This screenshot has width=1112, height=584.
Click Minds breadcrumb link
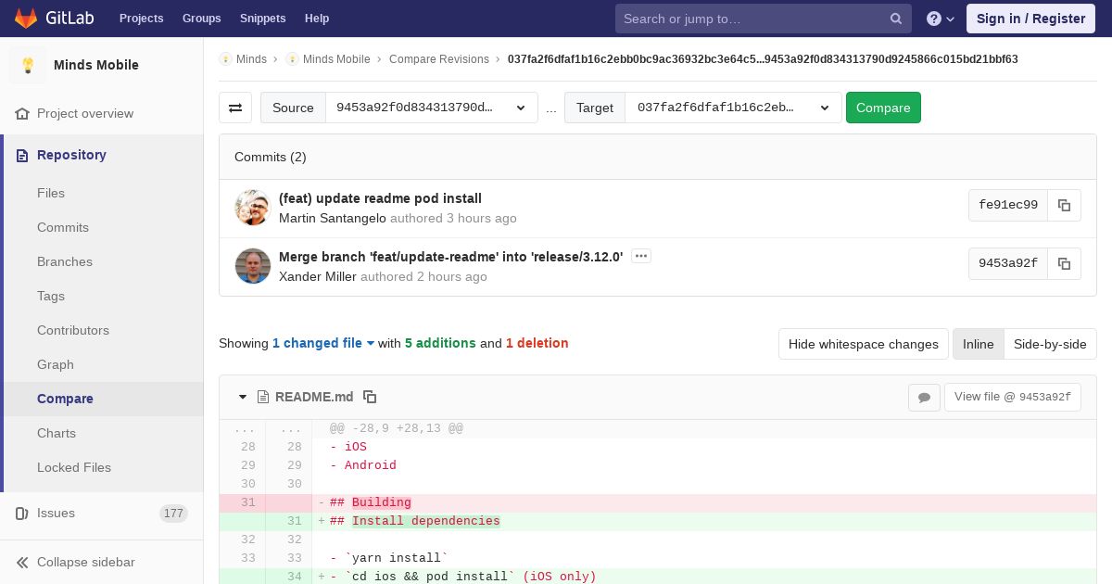point(251,59)
